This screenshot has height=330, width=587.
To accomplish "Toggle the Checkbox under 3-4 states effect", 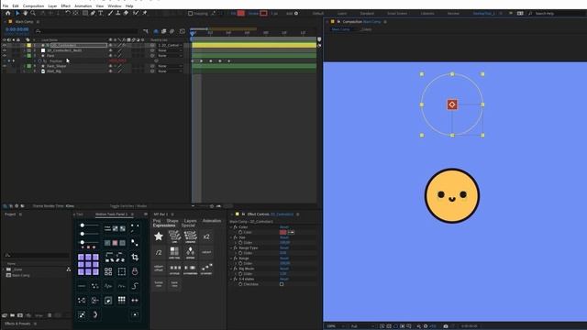I will coord(282,284).
